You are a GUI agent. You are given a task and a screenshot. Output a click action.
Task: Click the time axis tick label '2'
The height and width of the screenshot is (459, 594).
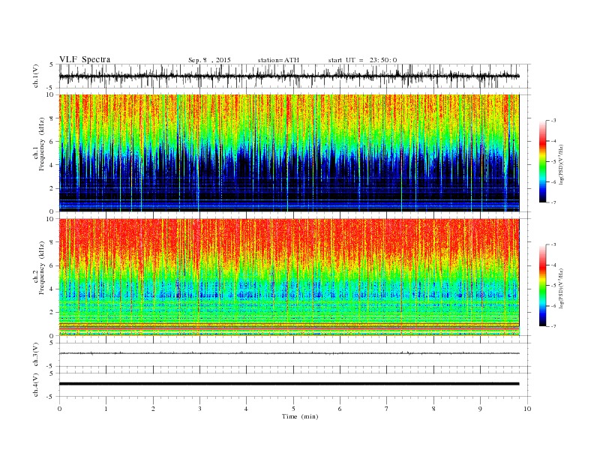point(153,409)
